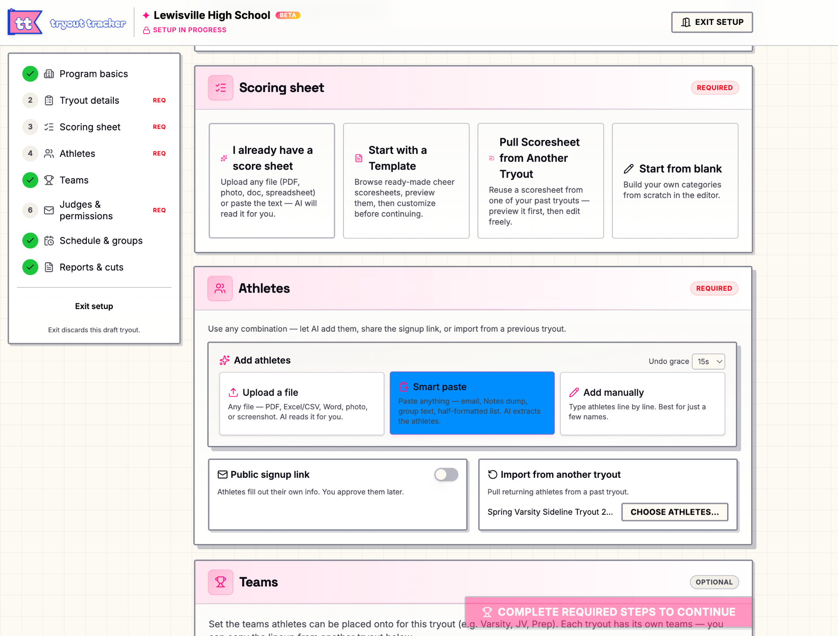Choose Pull Scoresheet from Another Tryout card
Image resolution: width=838 pixels, height=636 pixels.
tap(541, 180)
